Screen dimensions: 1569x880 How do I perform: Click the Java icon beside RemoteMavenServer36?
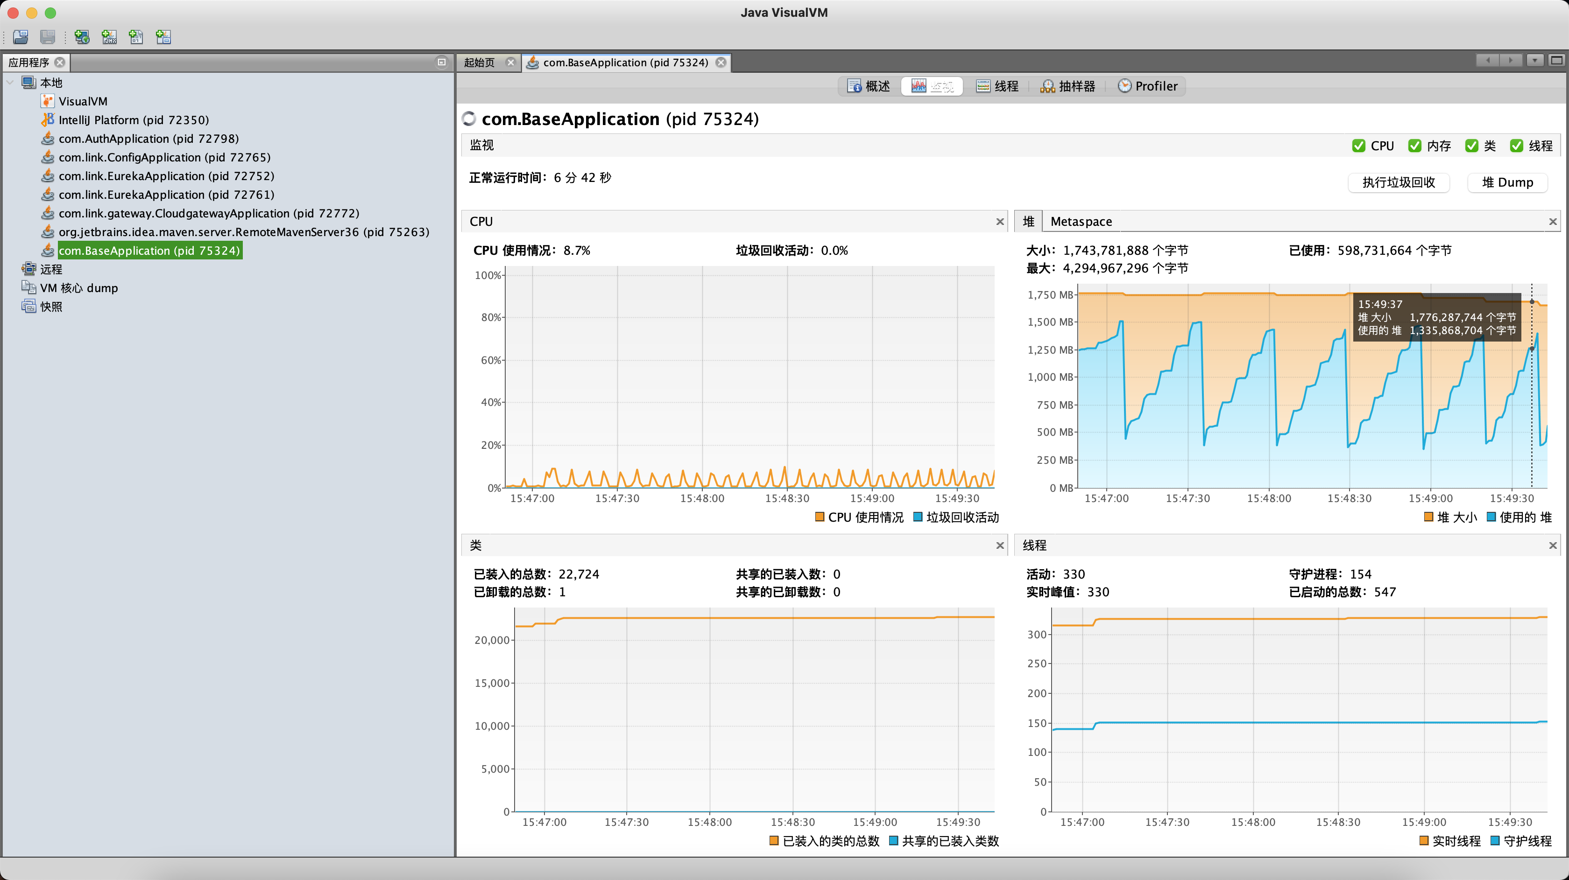coord(48,232)
